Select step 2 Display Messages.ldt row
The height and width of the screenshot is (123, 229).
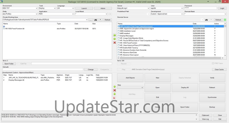[57, 80]
